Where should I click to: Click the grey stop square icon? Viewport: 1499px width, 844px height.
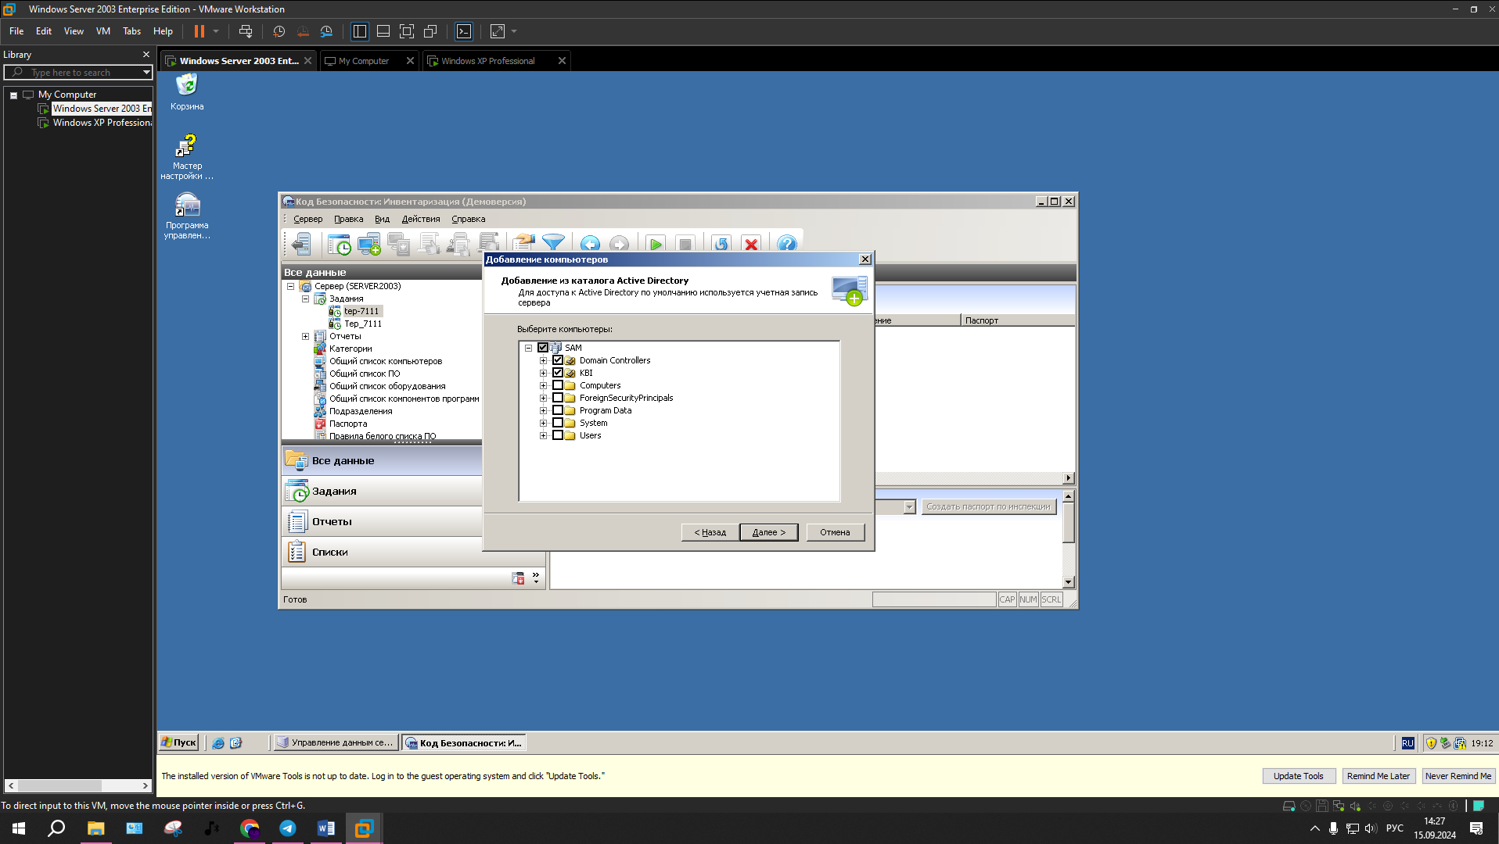(685, 244)
